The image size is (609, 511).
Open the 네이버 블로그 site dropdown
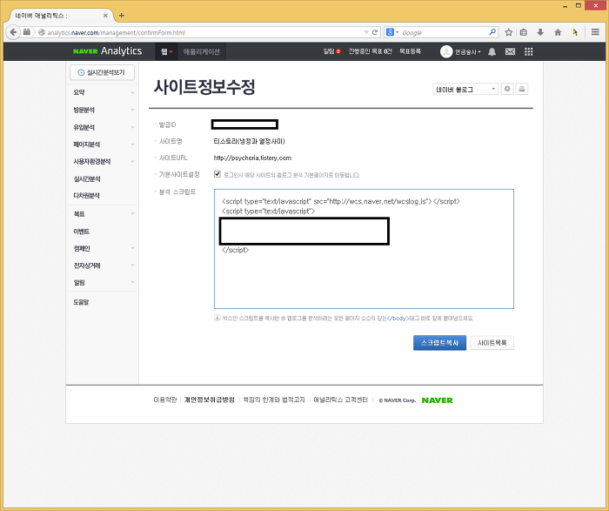point(465,90)
